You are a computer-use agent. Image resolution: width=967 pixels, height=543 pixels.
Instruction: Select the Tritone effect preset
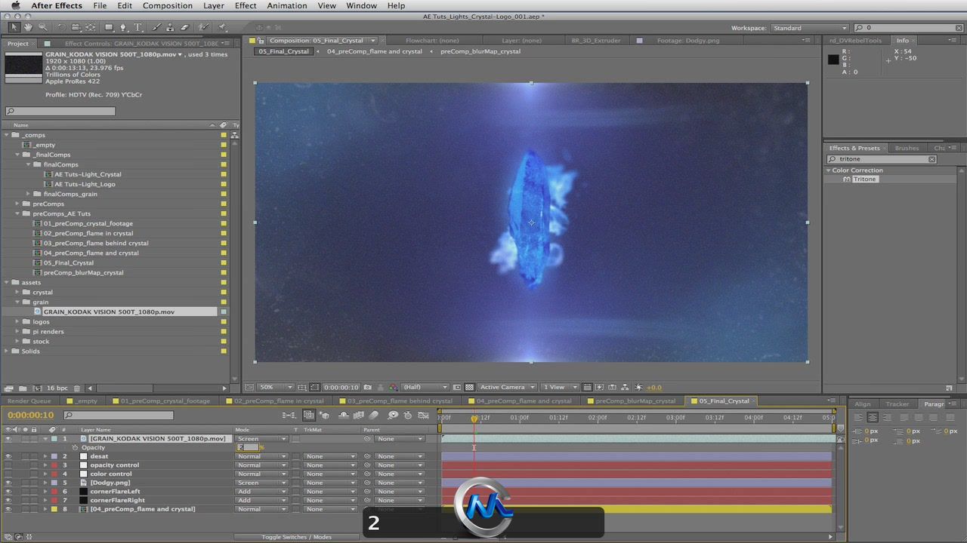865,179
